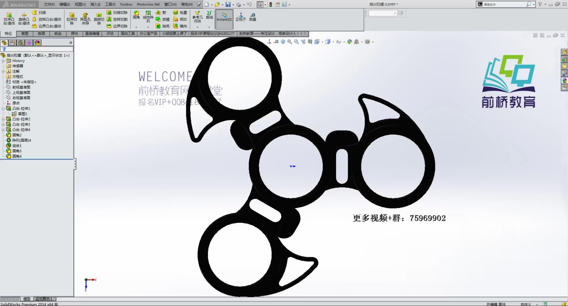This screenshot has width=568, height=306.
Task: Switch to the 曲面 (Surface) ribbon tab
Action: (x=41, y=34)
